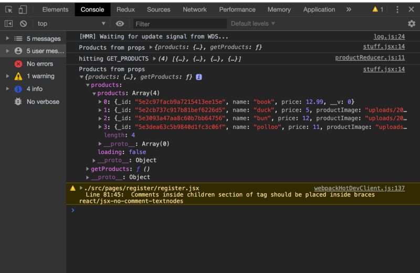Toggle the device toolbar icon

[x=23, y=9]
